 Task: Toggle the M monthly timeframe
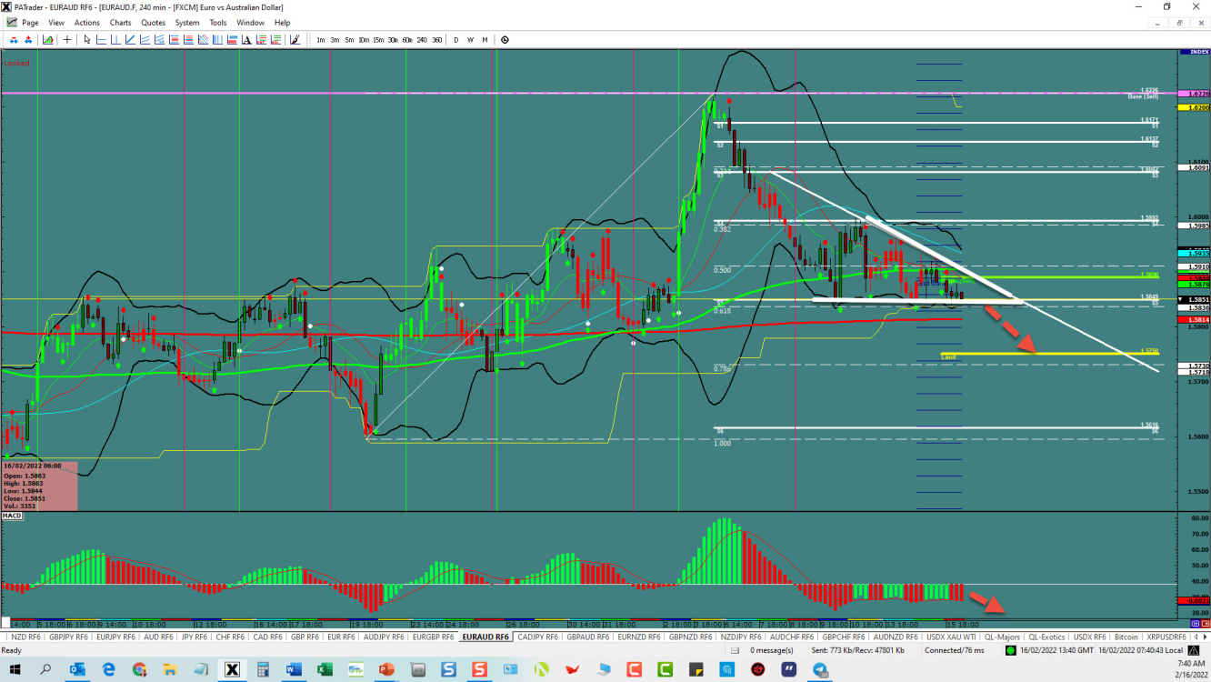pyautogui.click(x=485, y=40)
